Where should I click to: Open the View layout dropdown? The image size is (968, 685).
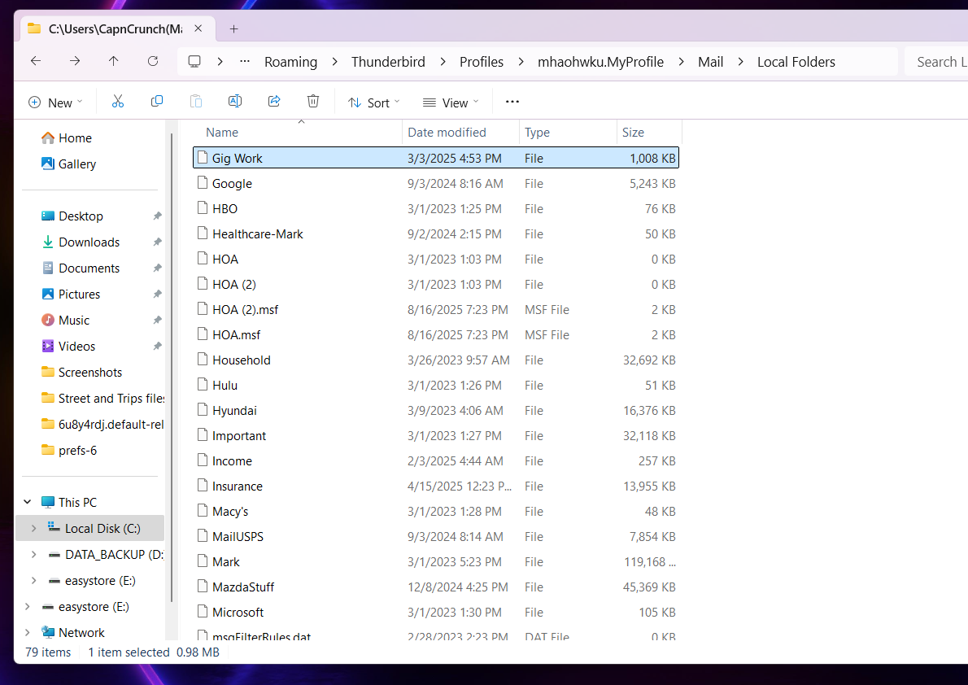point(451,103)
